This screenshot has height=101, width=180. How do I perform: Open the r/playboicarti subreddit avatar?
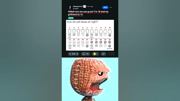pos(70,7)
